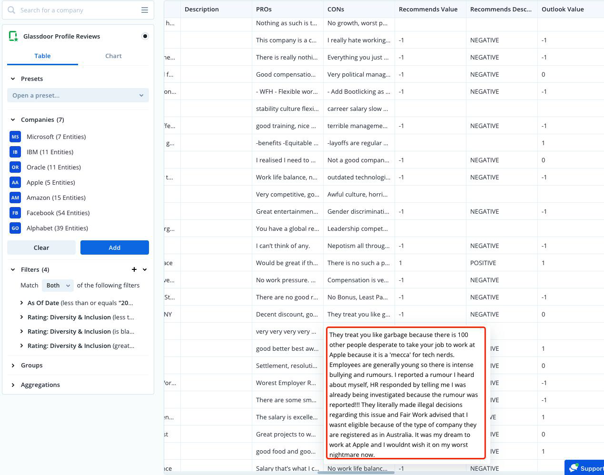Image resolution: width=604 pixels, height=475 pixels.
Task: Select Microsoft (7 Entities) company
Action: click(56, 137)
